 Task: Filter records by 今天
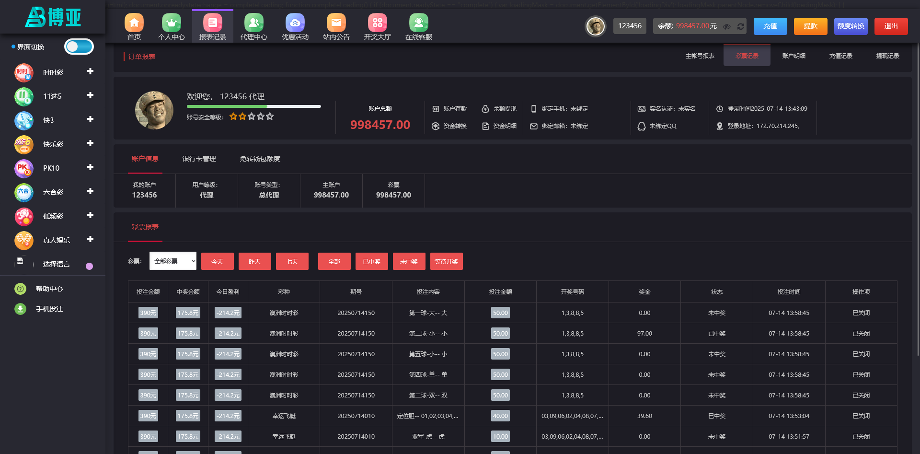218,261
